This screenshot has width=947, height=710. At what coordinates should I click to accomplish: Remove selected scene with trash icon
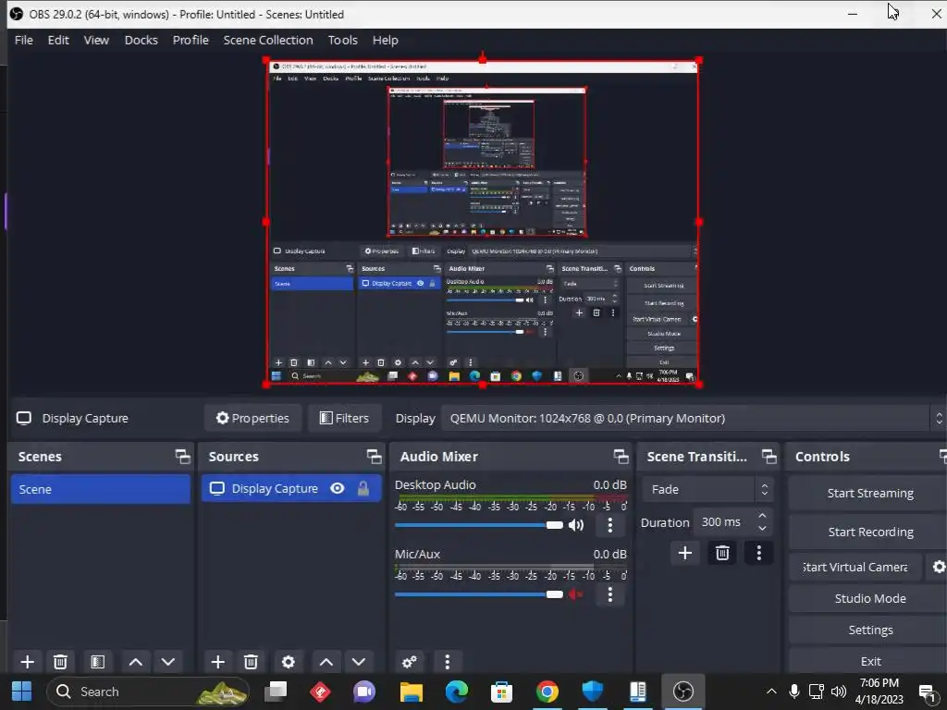pos(60,662)
